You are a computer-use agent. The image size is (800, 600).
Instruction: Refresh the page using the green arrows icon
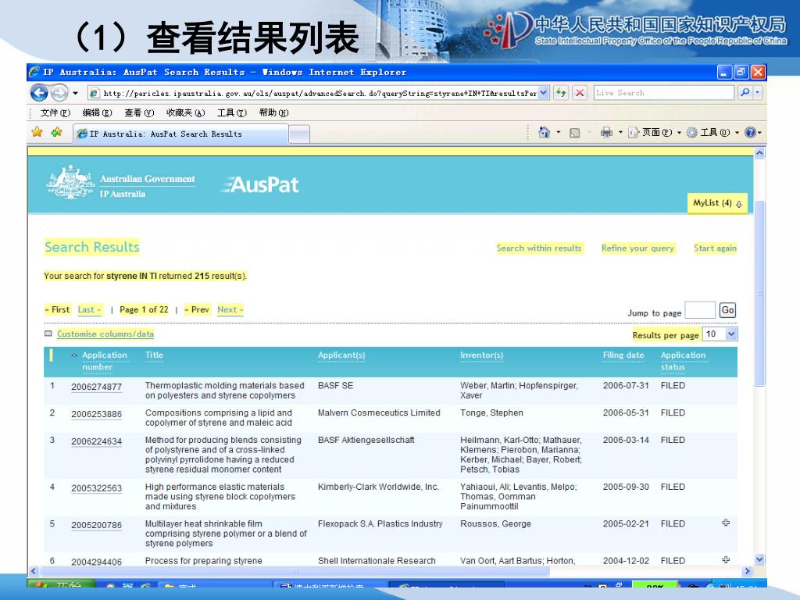pyautogui.click(x=561, y=93)
